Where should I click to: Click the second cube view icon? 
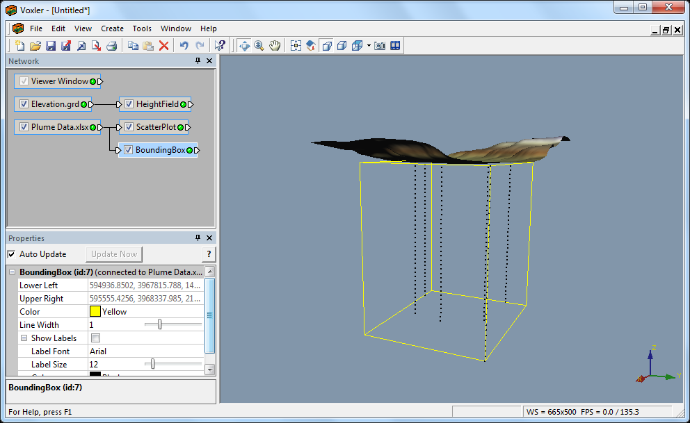(342, 45)
